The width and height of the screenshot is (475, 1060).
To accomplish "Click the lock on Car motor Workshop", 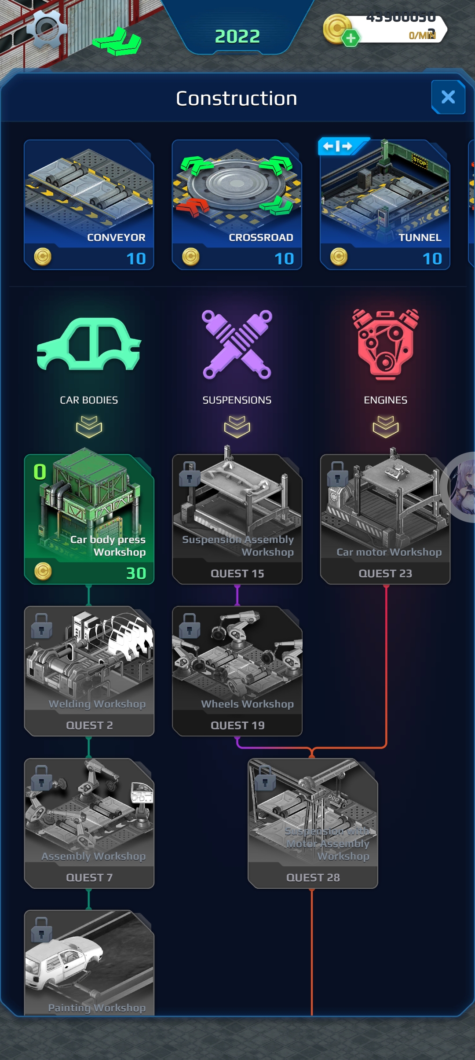I will pos(337,474).
